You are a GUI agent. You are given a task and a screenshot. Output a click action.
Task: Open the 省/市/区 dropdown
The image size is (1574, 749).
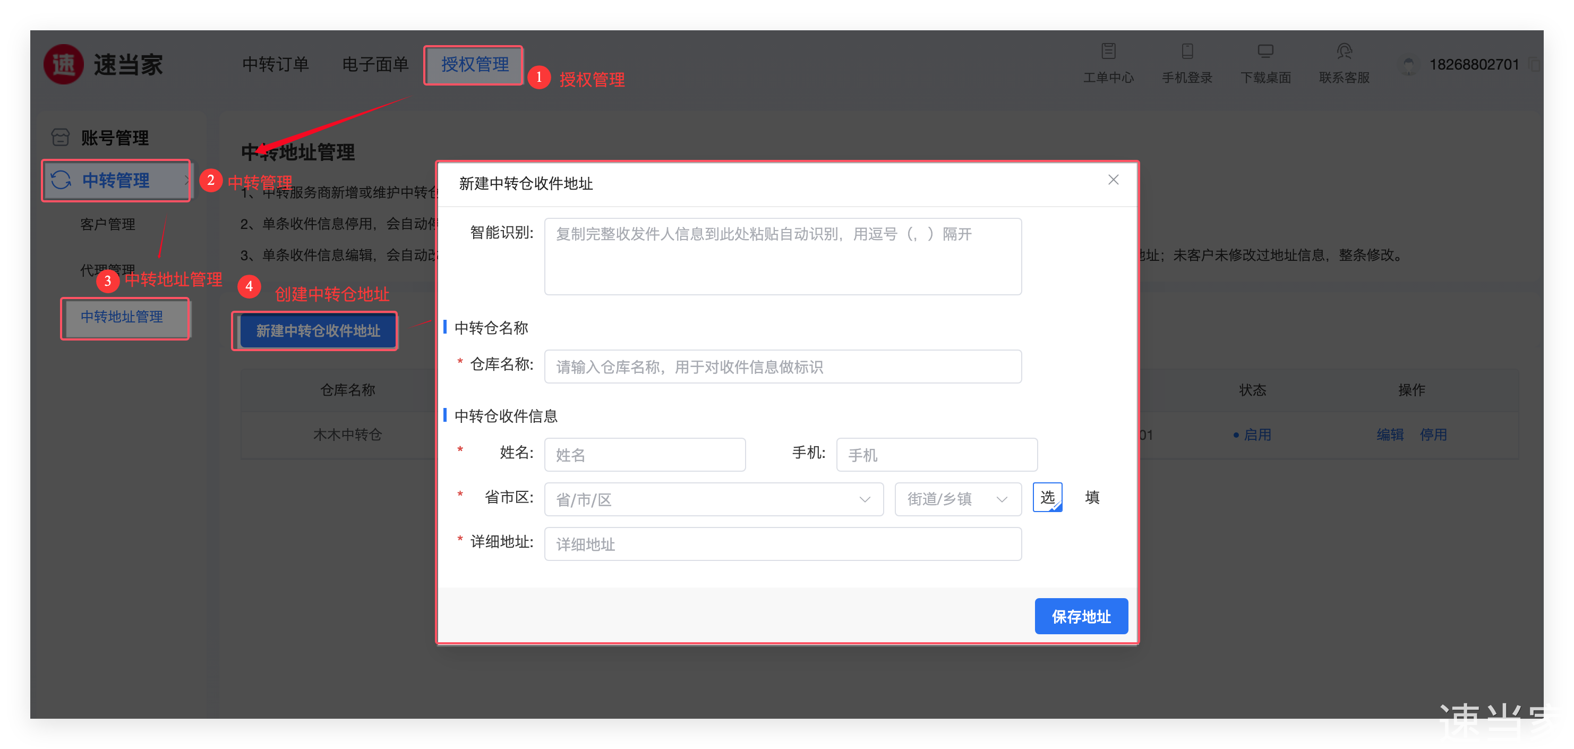[x=713, y=499]
